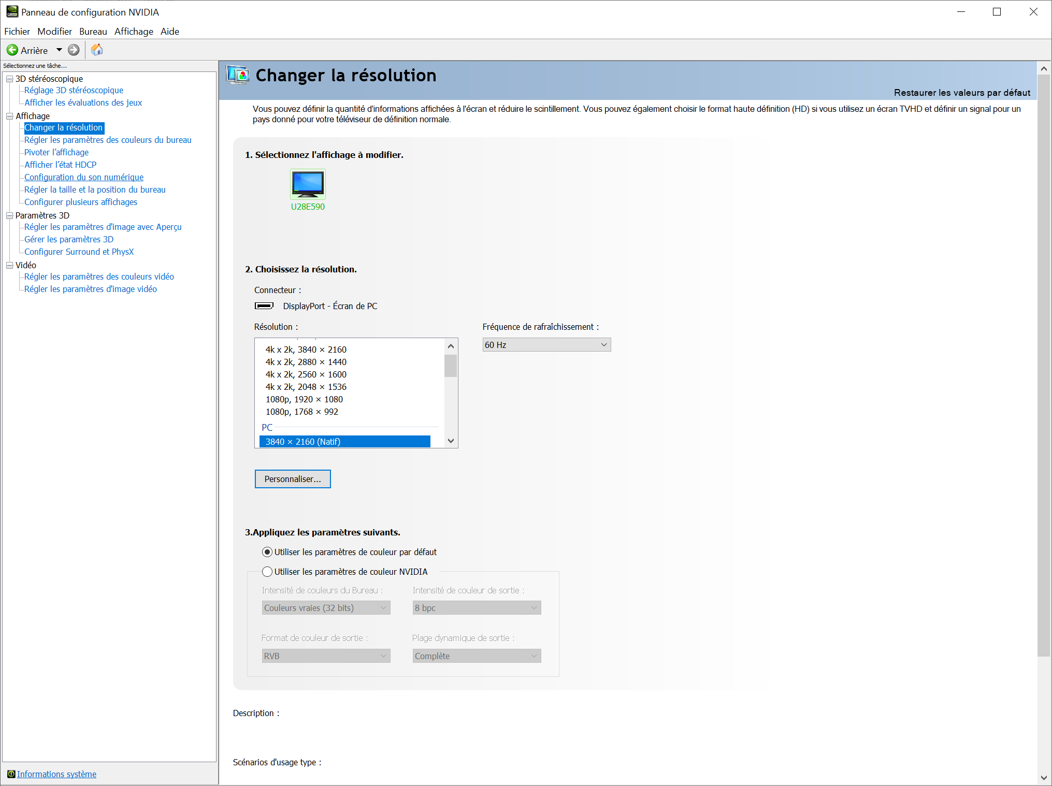Viewport: 1052px width, 786px height.
Task: Click the Informations système icon
Action: [11, 774]
